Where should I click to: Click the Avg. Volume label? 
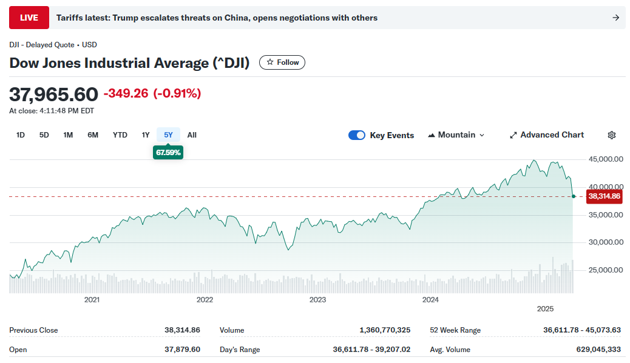pyautogui.click(x=450, y=349)
